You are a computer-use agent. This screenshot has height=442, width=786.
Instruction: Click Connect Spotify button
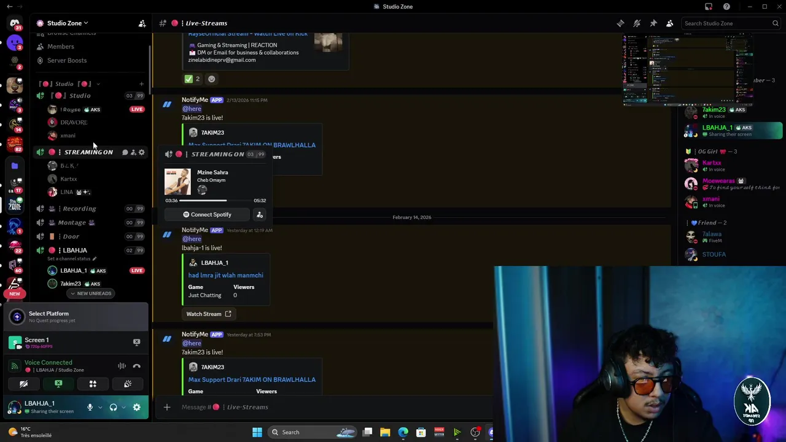coord(207,215)
